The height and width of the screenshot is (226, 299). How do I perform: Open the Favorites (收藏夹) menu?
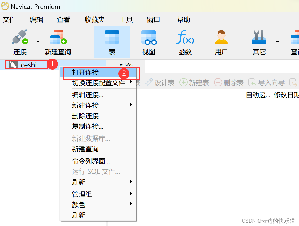(95, 19)
